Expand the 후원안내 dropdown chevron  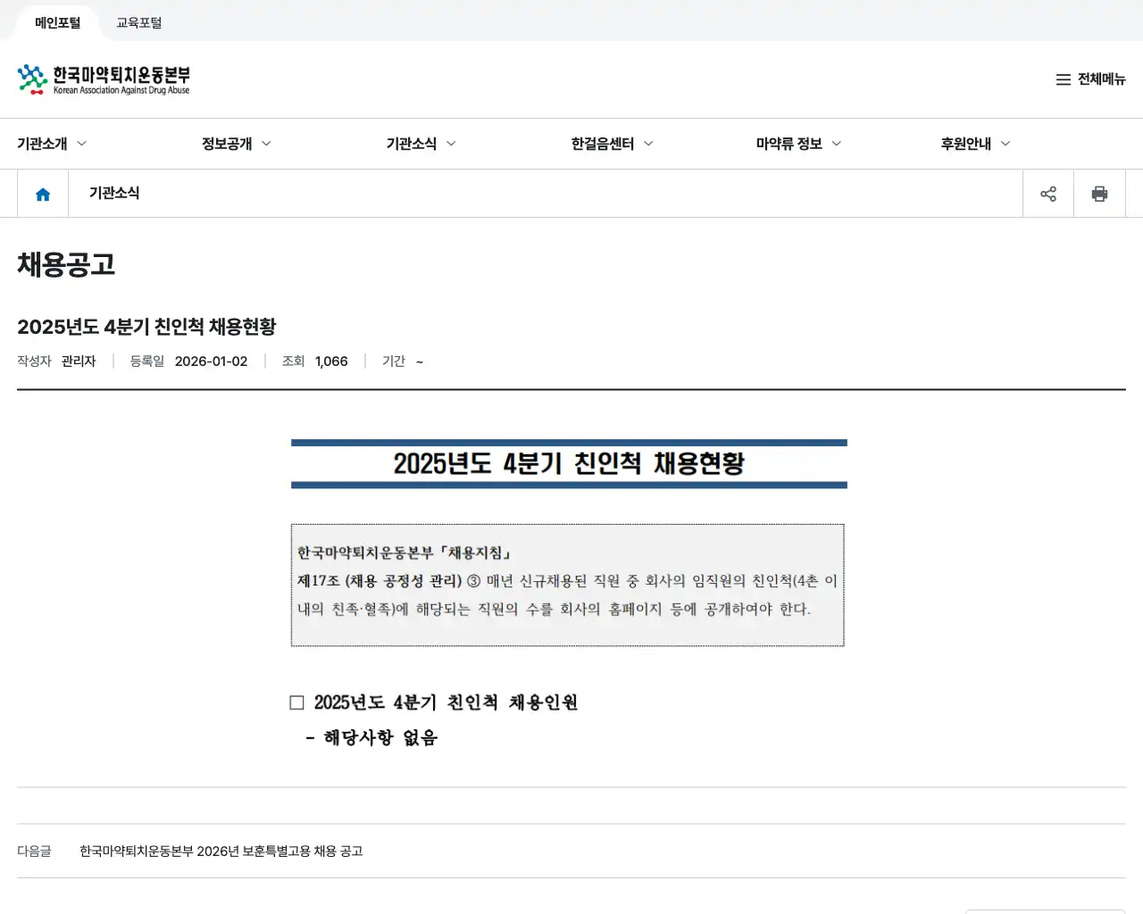click(1005, 143)
